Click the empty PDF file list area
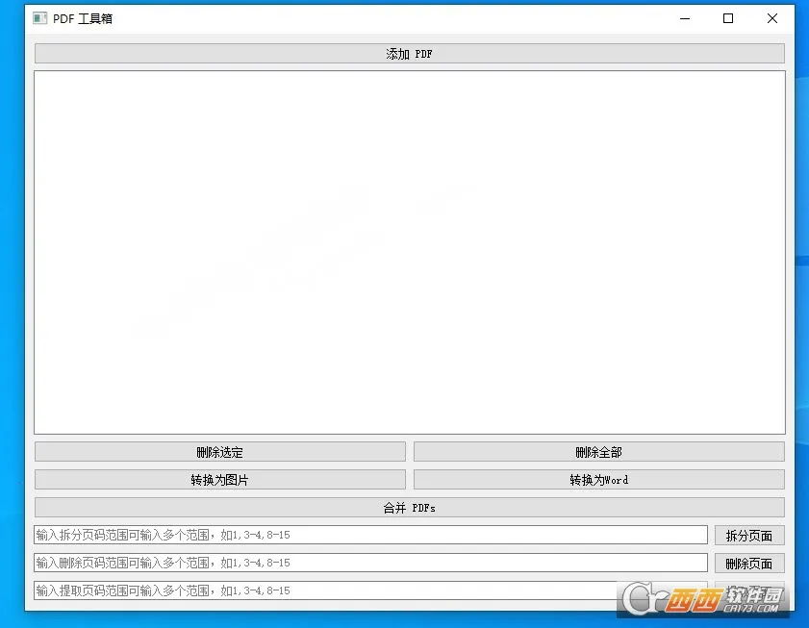 (x=409, y=255)
